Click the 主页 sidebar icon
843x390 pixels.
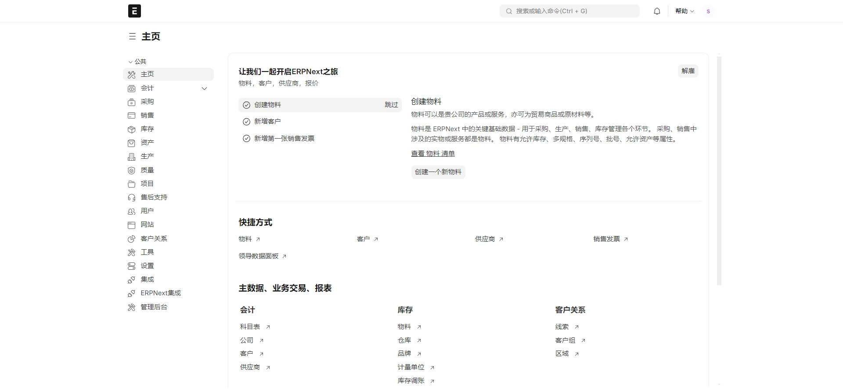131,75
